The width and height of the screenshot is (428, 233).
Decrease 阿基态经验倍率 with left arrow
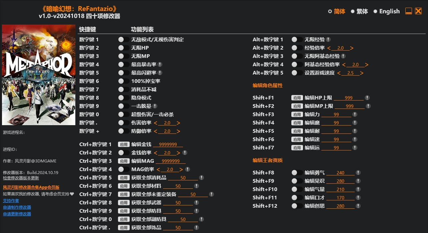[x=344, y=65]
